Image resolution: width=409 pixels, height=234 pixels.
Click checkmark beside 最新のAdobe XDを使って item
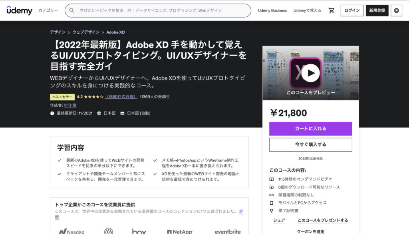coord(59,160)
